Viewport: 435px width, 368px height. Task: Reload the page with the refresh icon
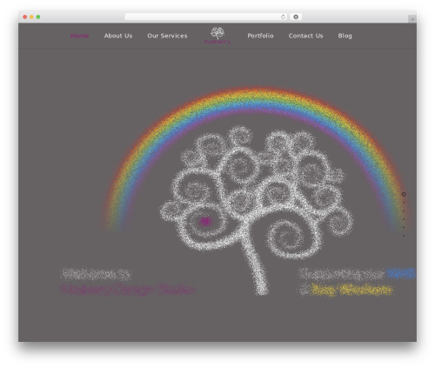pos(283,17)
